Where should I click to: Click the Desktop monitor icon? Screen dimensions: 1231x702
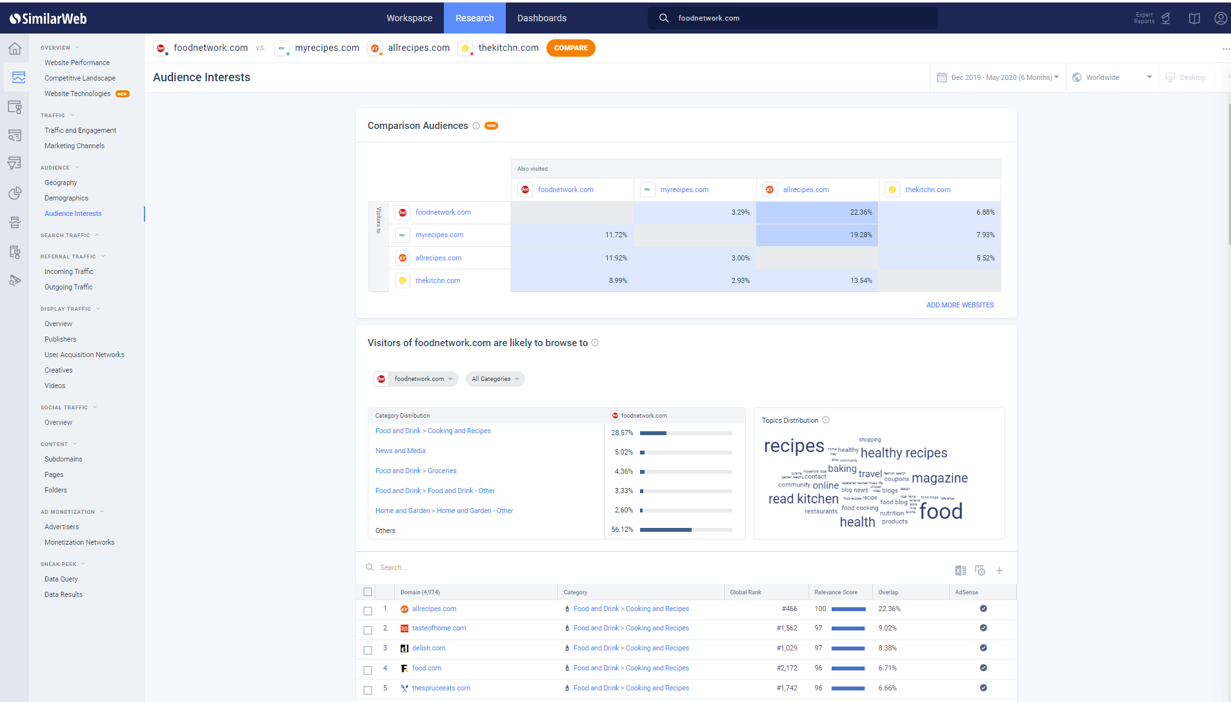tap(1170, 77)
